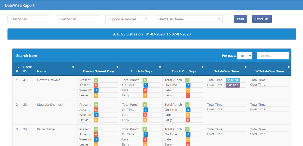Image resolution: width=303 pixels, height=146 pixels.
Task: Open the Select User Name dropdown
Action: pyautogui.click(x=188, y=19)
